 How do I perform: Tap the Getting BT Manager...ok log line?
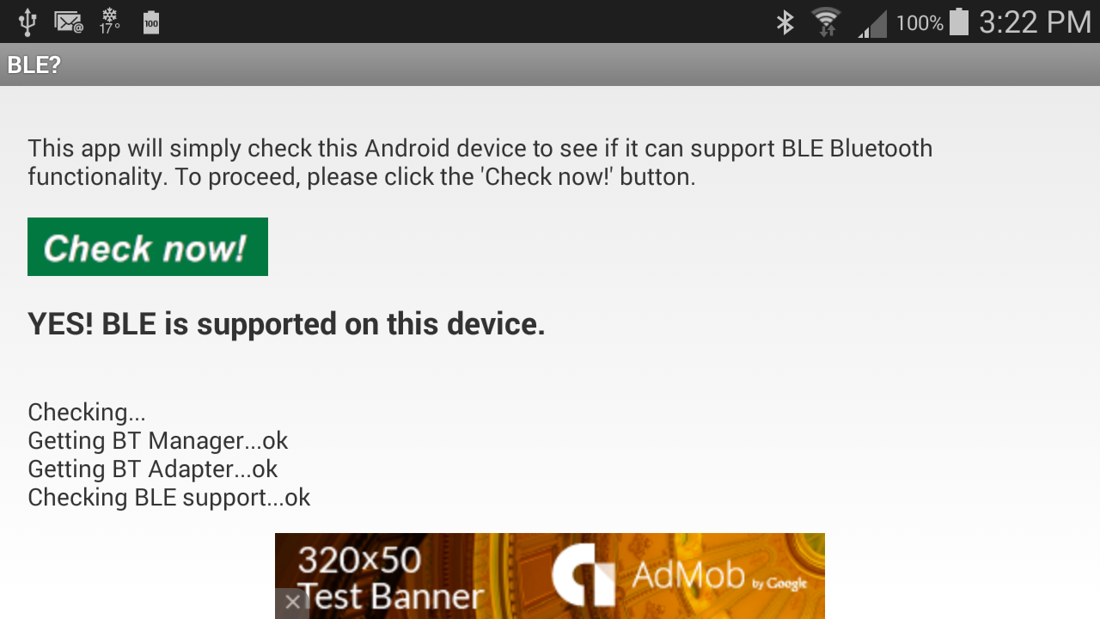click(157, 440)
